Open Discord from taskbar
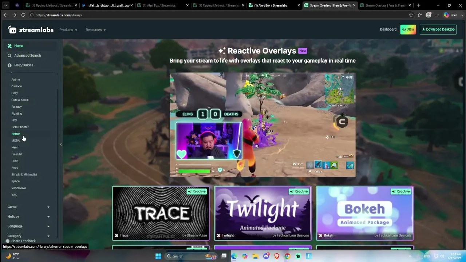Viewport: 466px width, 262px height. tap(266, 256)
